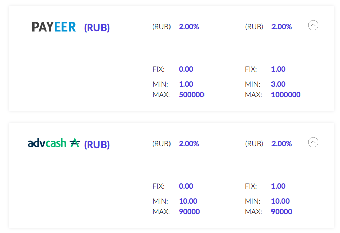340x233 pixels.
Task: Click Payeer MAX value 500000
Action: coord(191,95)
